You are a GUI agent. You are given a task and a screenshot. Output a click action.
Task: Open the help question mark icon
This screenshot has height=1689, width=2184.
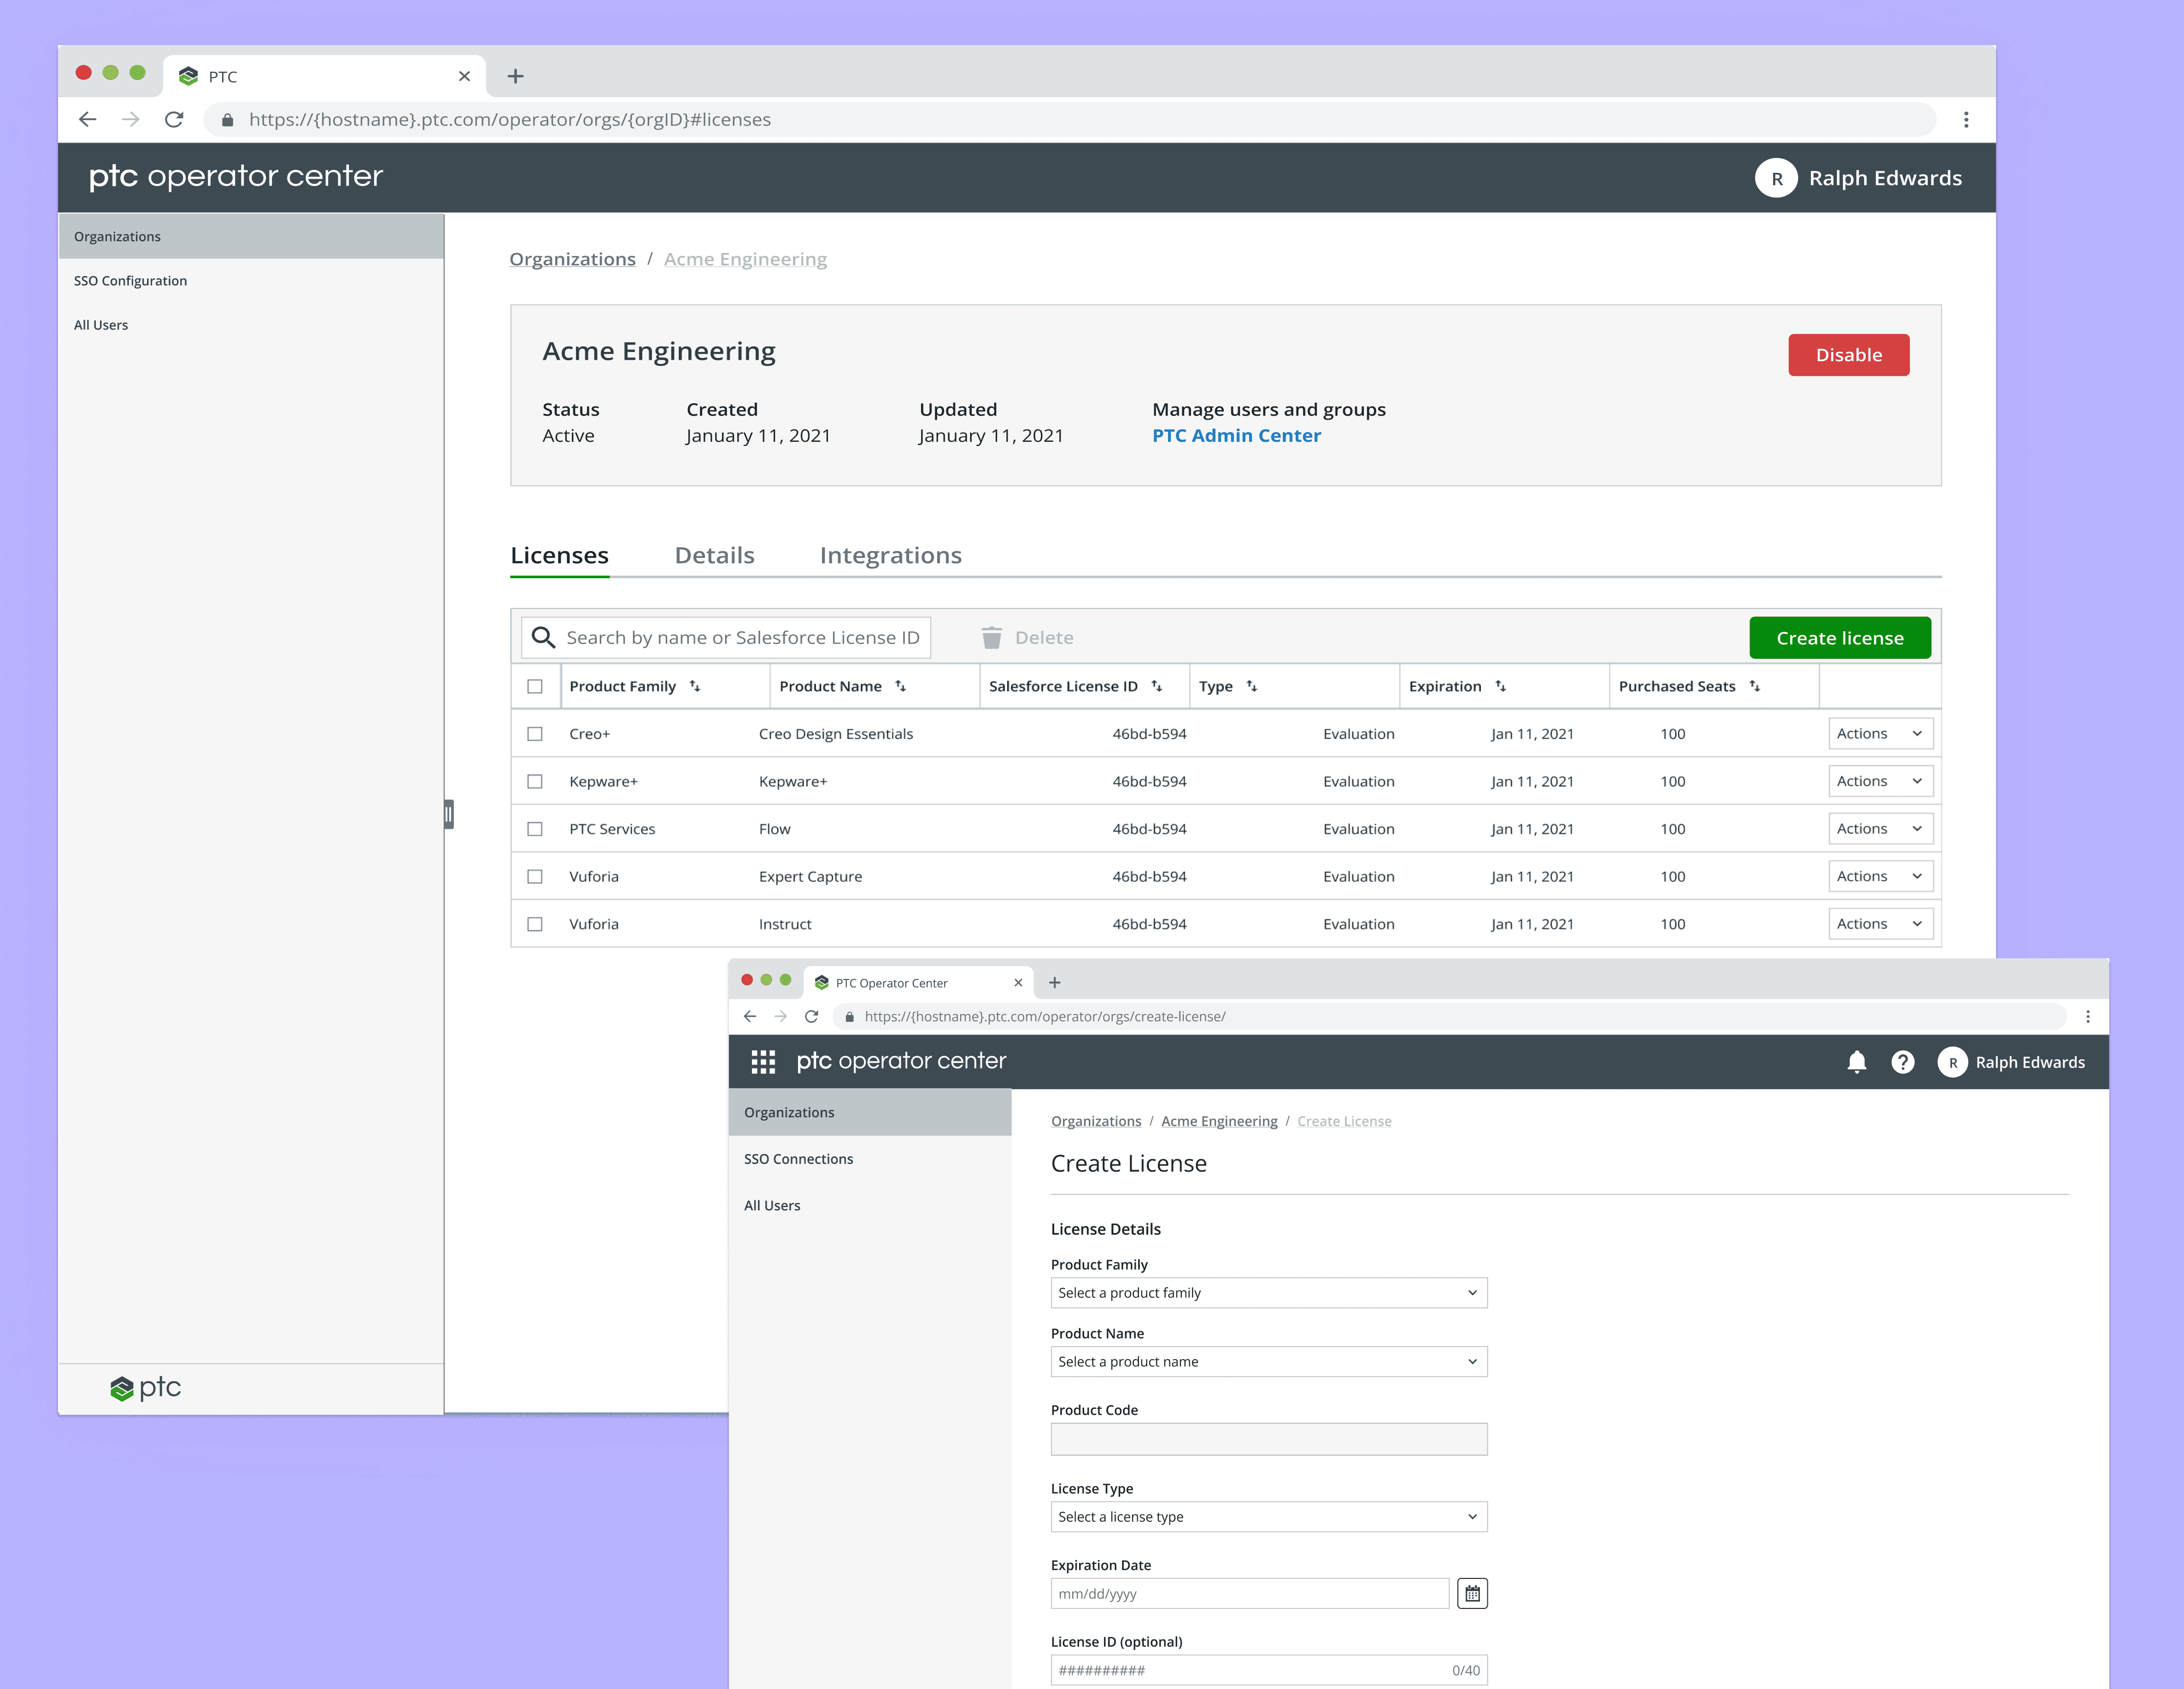pos(1902,1062)
